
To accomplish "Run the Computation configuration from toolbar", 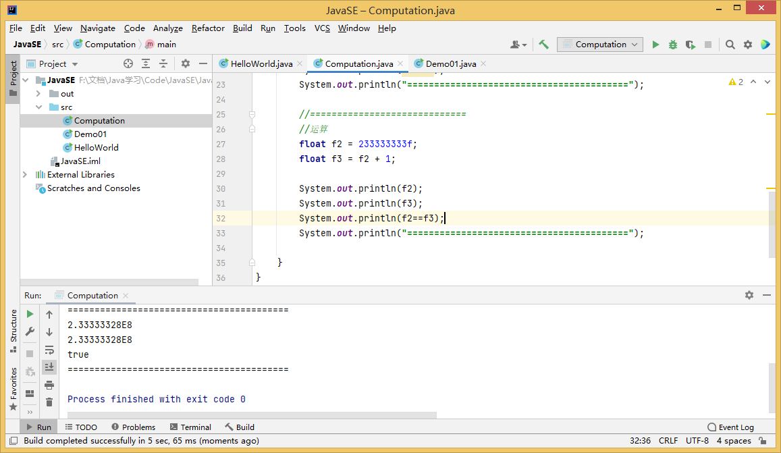I will click(x=655, y=45).
